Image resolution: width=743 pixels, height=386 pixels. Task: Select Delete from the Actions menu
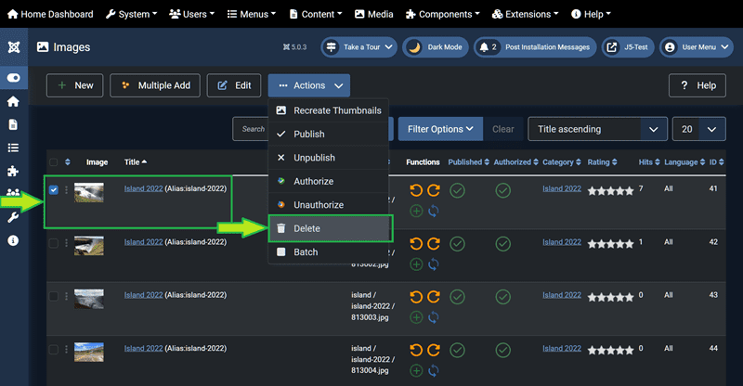pos(330,228)
